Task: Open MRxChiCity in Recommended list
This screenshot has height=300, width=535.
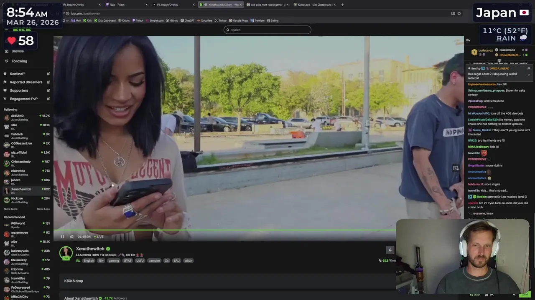Action: coord(26,297)
